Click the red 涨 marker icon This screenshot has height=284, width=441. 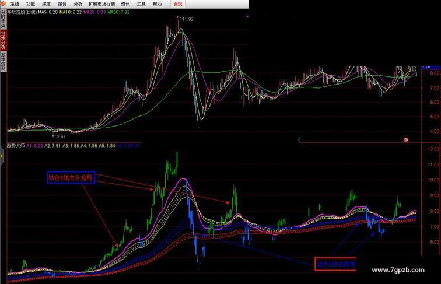[x=406, y=140]
